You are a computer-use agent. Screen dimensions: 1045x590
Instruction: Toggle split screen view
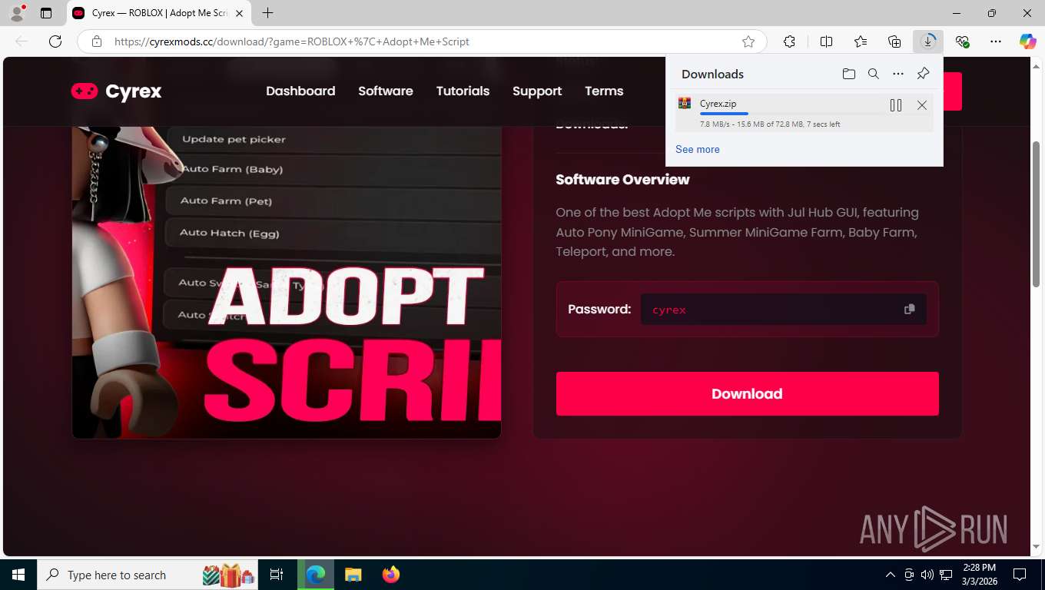827,41
